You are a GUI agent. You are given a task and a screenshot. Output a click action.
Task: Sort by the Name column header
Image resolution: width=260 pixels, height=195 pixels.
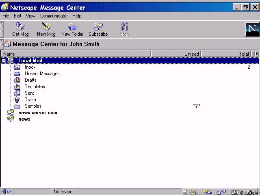[76, 54]
